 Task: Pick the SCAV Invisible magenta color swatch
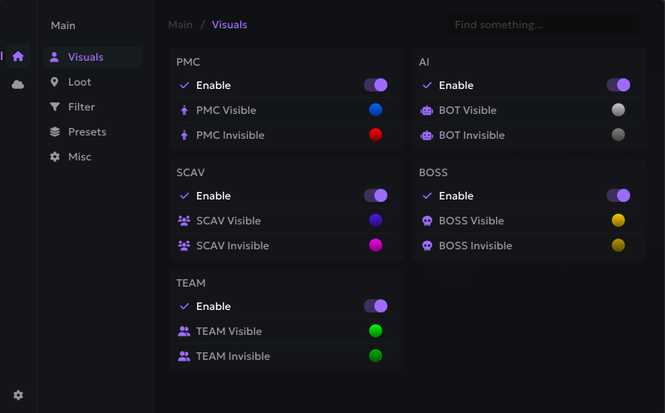coord(376,245)
